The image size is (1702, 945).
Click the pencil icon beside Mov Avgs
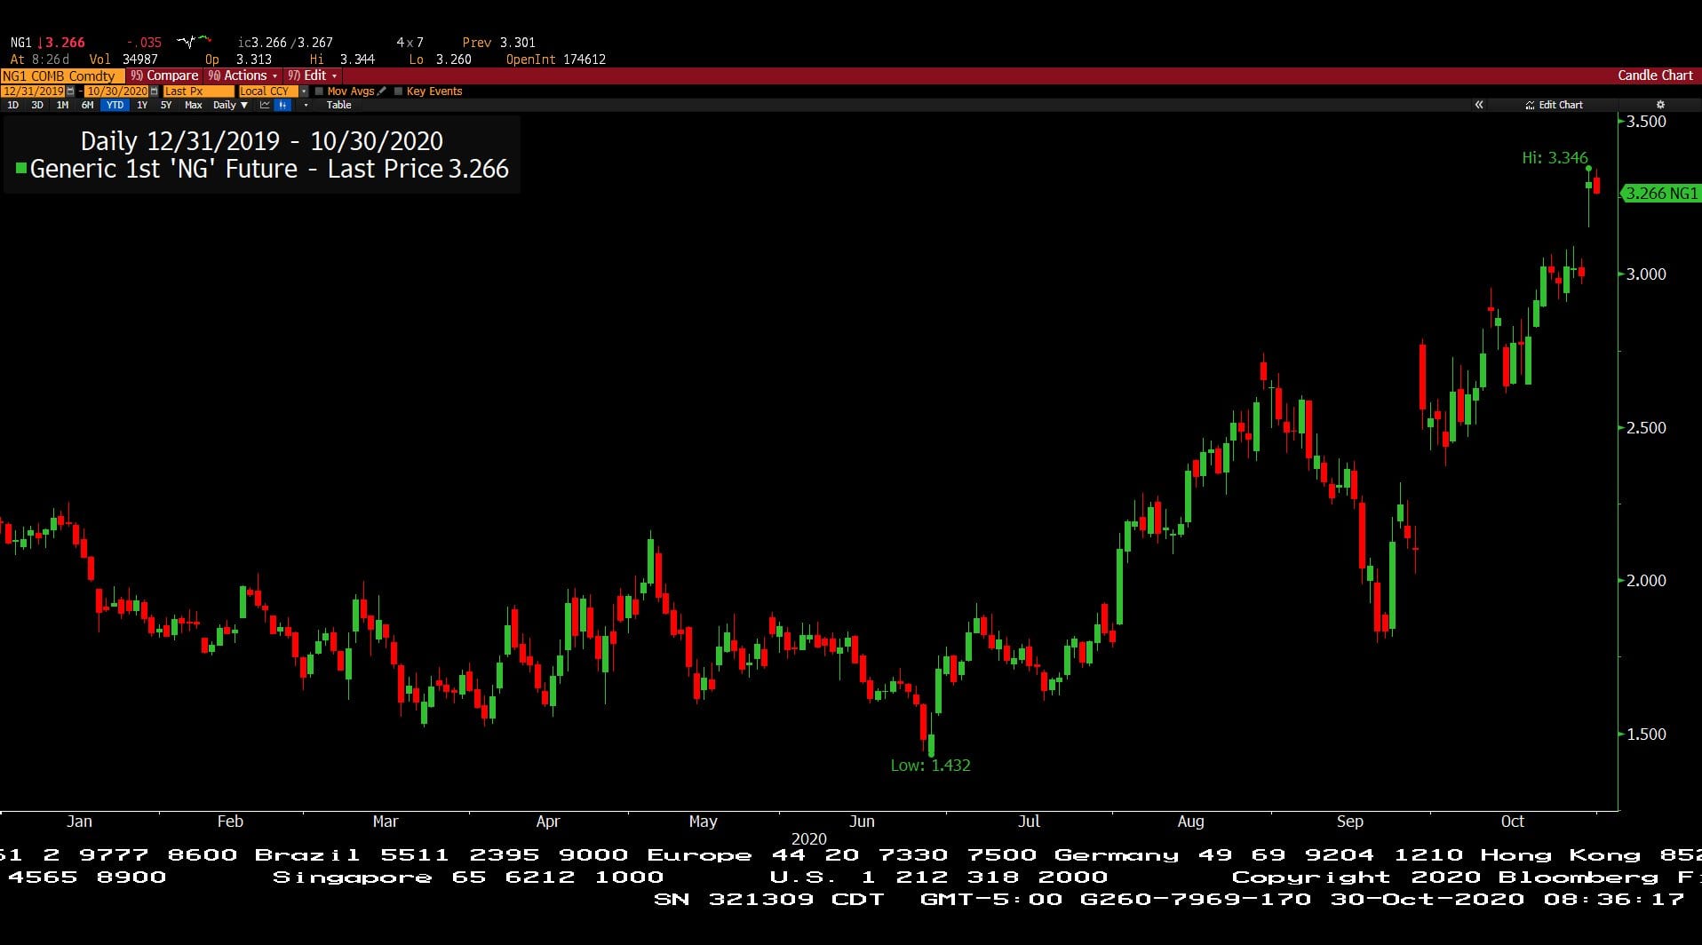tap(381, 91)
